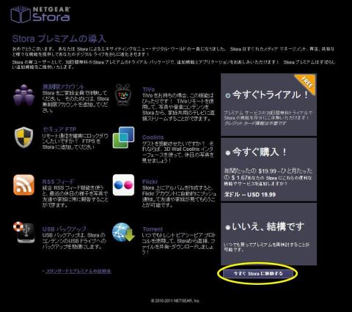Image resolution: width=352 pixels, height=312 pixels.
Task: Click the Torrent heading text
Action: click(x=153, y=229)
